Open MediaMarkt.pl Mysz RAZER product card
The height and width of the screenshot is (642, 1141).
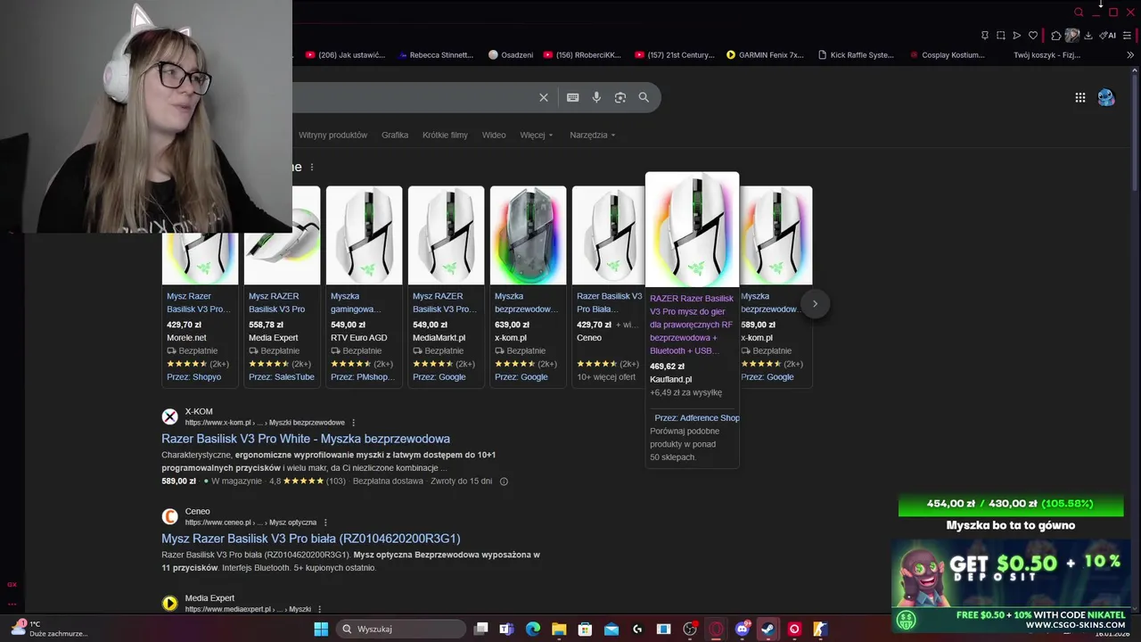[x=446, y=287]
